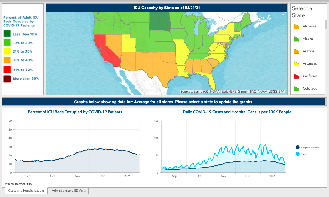Toggle the Cases series legend marker
This screenshot has width=329, height=197.
tap(297, 154)
